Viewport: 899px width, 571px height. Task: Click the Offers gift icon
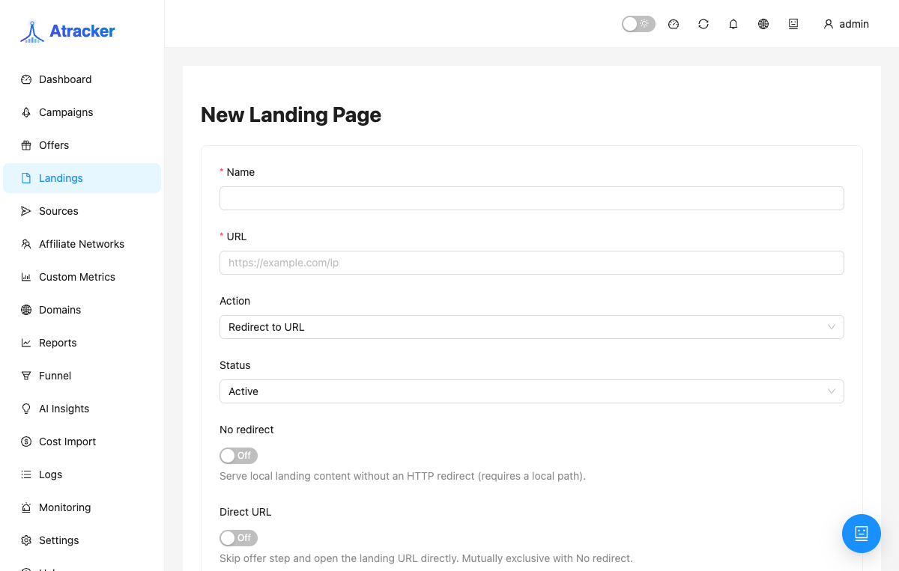point(26,145)
